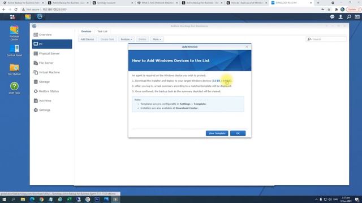The width and height of the screenshot is (362, 203).
Task: Click the browser Reload button
Action: click(16, 10)
